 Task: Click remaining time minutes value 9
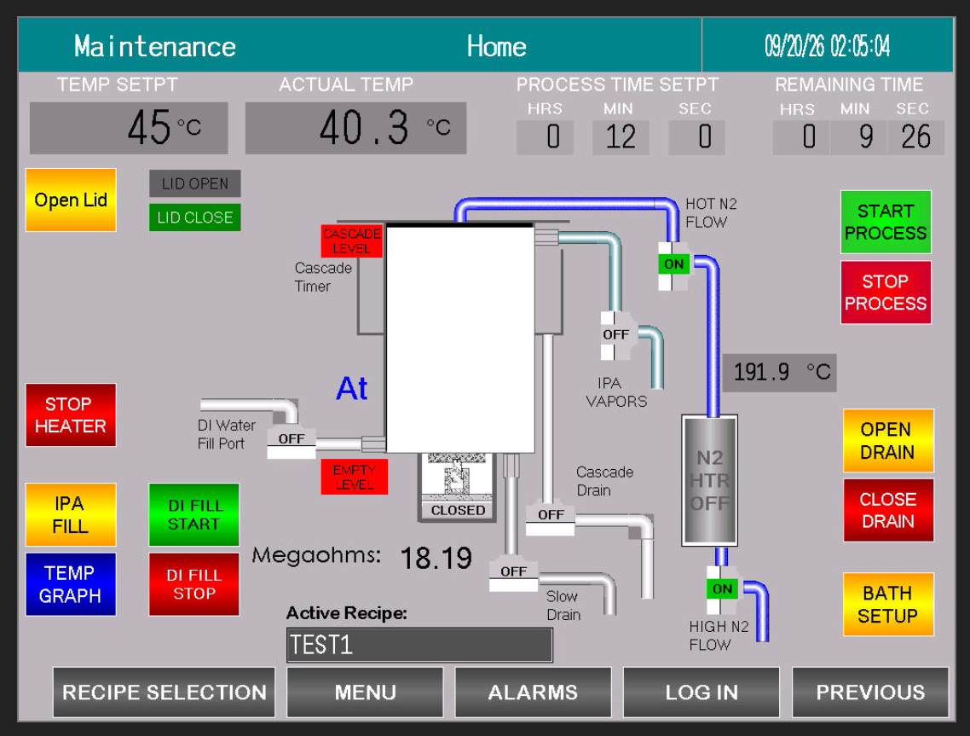point(858,136)
